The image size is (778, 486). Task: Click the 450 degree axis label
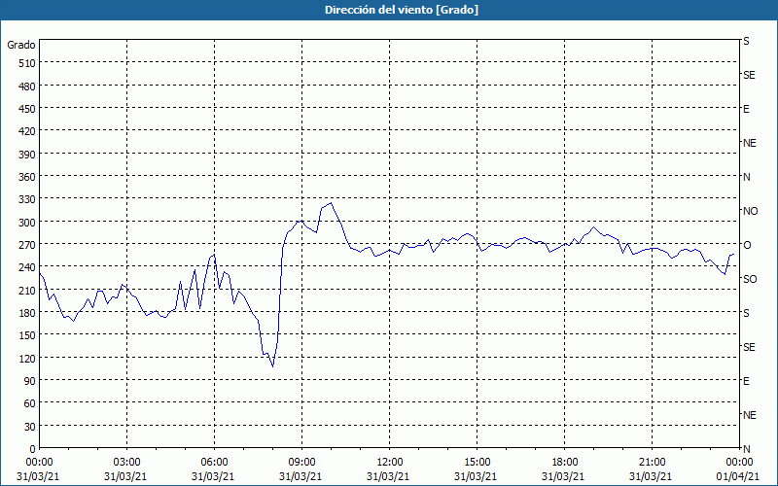click(x=27, y=109)
